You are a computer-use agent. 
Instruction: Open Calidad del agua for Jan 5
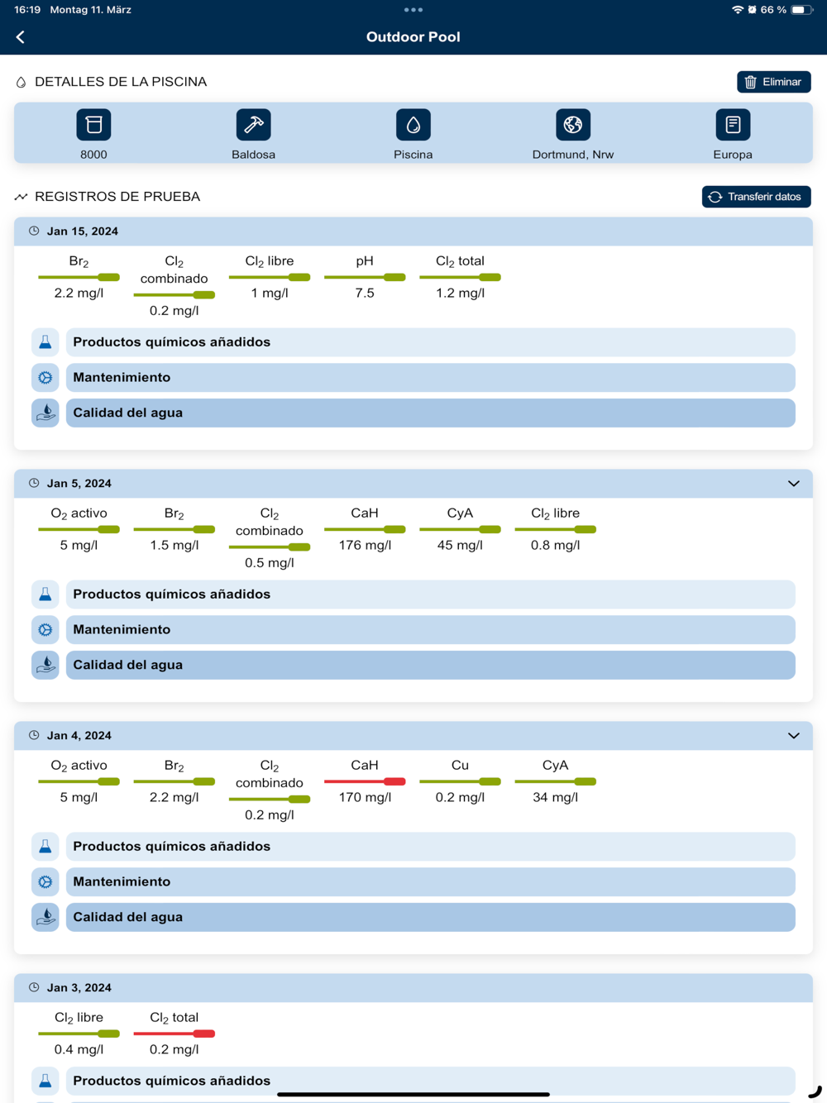click(x=431, y=665)
